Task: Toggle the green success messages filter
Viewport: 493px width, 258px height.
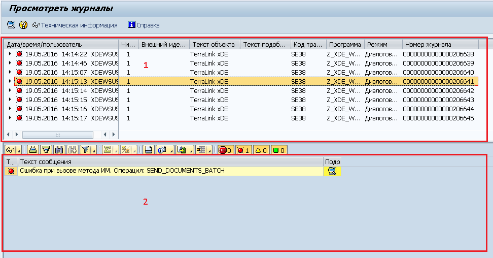Action: tap(279, 150)
